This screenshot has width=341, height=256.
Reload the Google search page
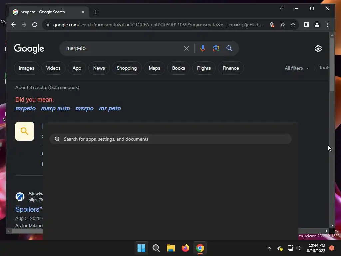[35, 25]
